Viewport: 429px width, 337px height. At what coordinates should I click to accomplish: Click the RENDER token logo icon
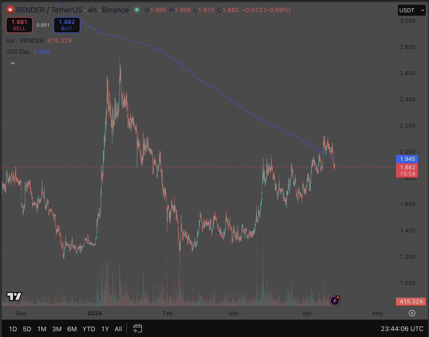click(11, 10)
